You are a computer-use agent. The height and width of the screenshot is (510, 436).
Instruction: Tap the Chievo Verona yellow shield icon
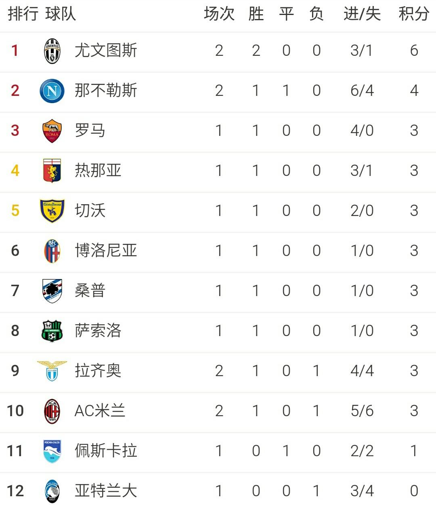[x=52, y=211]
